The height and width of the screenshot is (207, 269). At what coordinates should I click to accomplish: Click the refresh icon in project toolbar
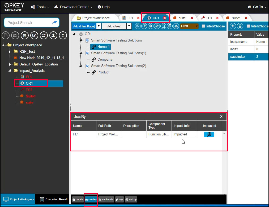pos(44,36)
